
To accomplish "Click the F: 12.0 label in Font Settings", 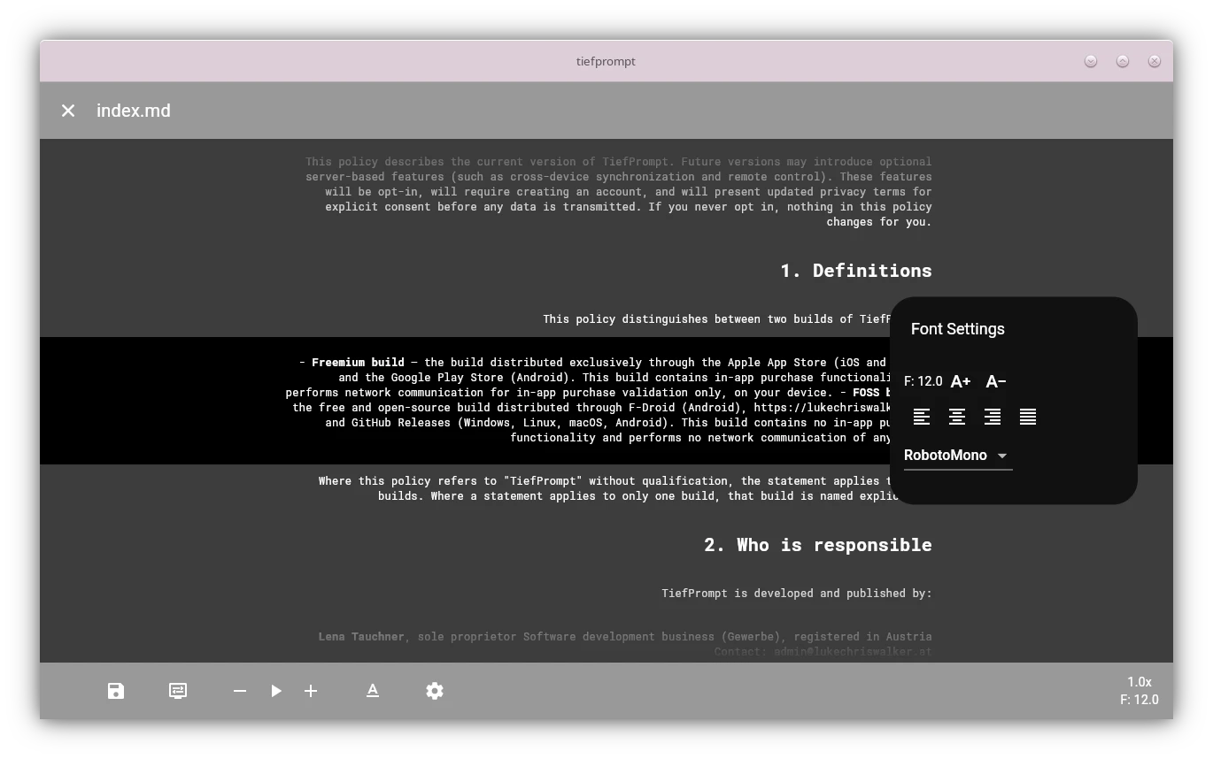I will 923,381.
